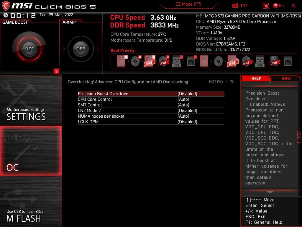The image size is (302, 227).
Task: Select the UEFI USB key boot icon
Action: (177, 61)
